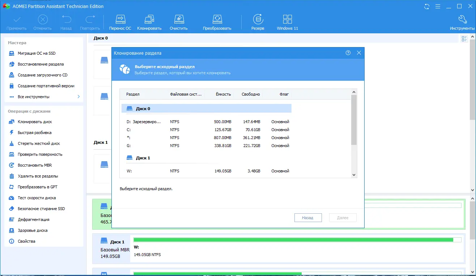Click the refresh icon in the title bar
The image size is (476, 276).
click(x=427, y=6)
